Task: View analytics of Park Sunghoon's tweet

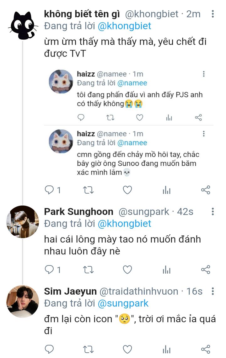Action: click(x=166, y=270)
